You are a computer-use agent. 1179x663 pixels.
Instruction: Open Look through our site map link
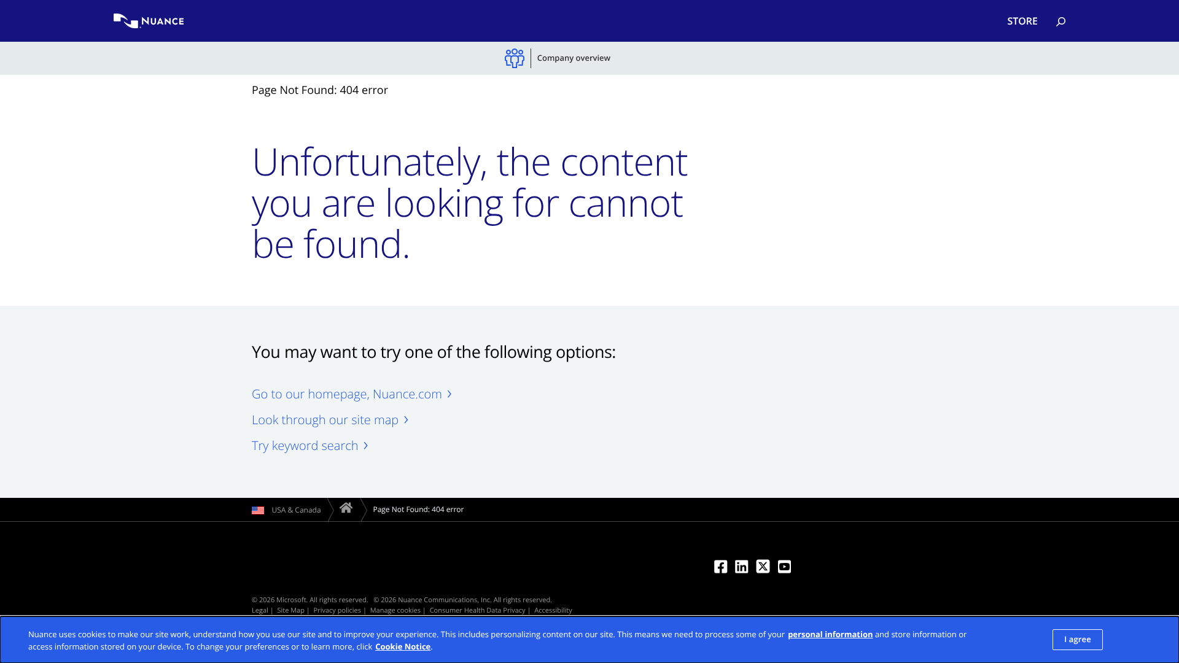pos(325,420)
